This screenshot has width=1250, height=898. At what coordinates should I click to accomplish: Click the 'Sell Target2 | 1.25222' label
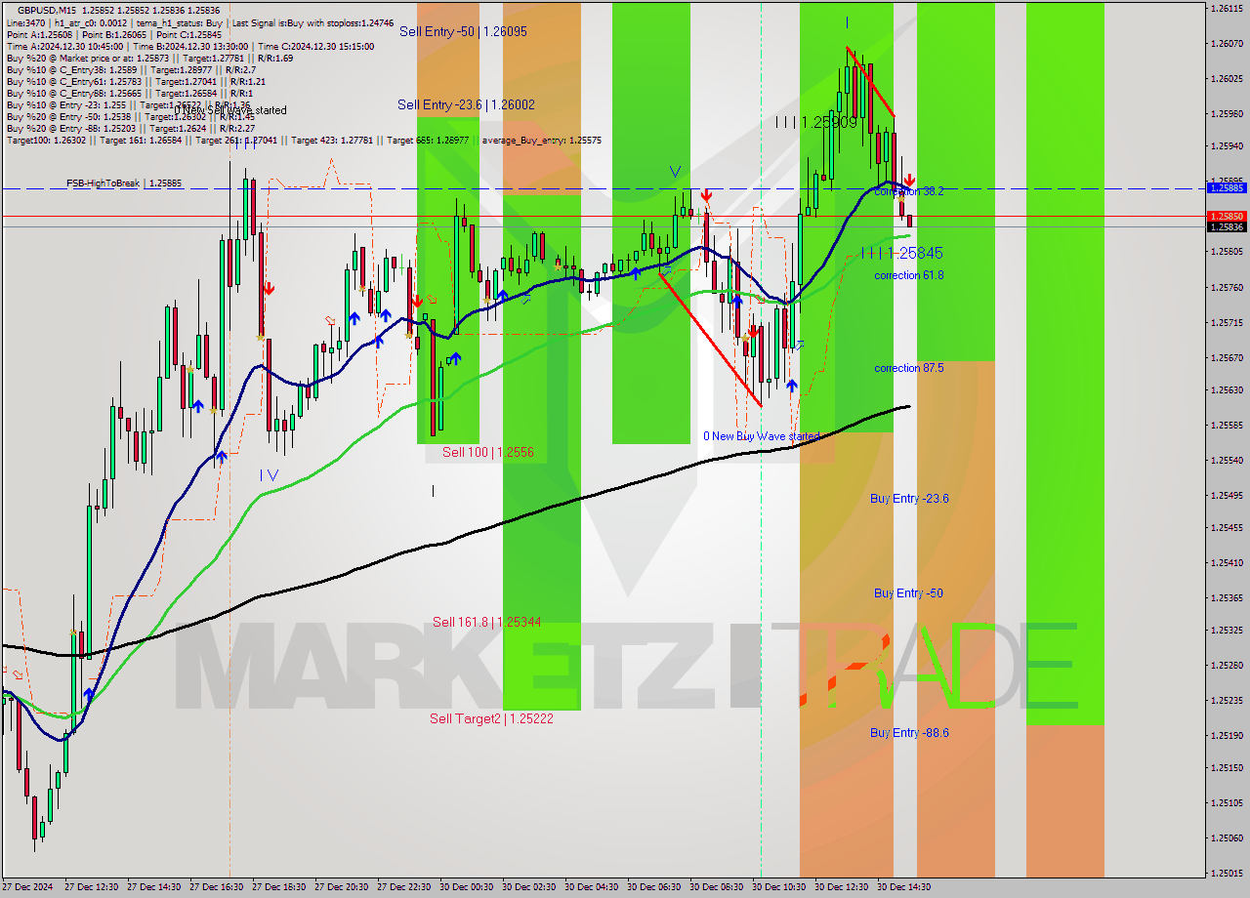pos(492,718)
